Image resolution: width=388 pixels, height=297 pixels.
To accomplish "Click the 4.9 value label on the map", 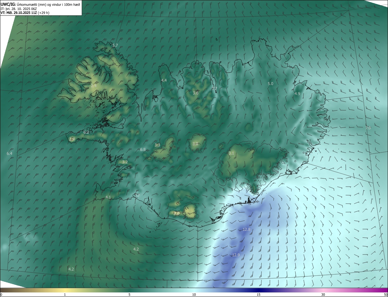I will [297, 94].
